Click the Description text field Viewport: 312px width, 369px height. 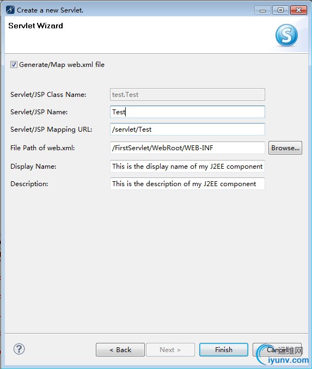[187, 184]
